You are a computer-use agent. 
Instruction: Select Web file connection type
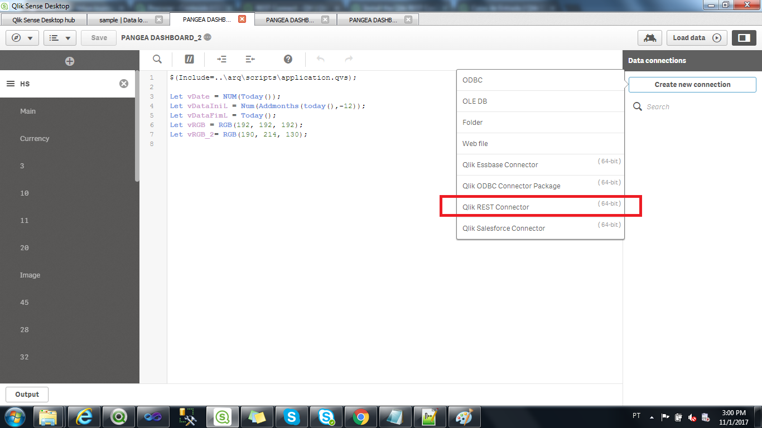point(540,144)
